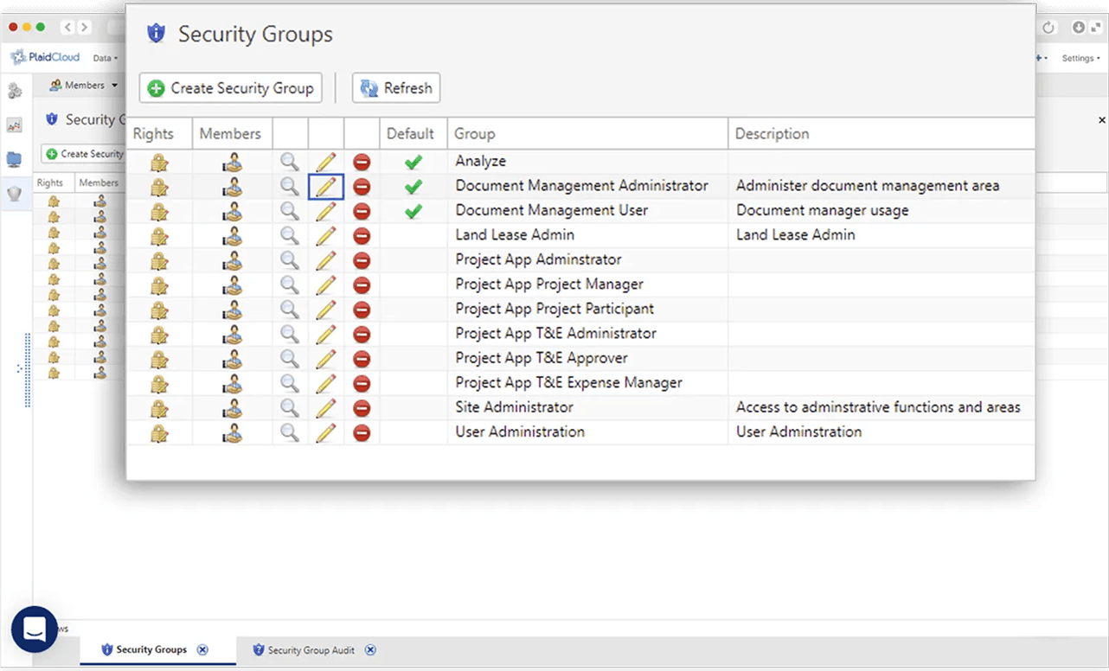This screenshot has width=1109, height=671.
Task: Open the gears icon in left sidebar
Action: pos(15,91)
